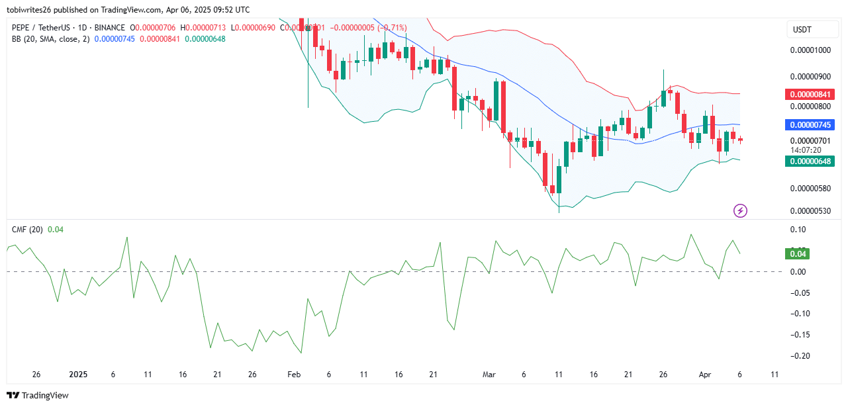Screen dimensions: 848x407
Task: Click the 2025 year label on time axis
Action: 78,374
